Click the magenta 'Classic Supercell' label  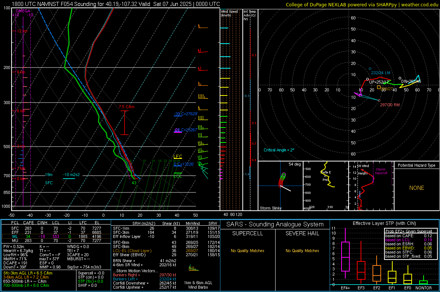click(x=381, y=171)
